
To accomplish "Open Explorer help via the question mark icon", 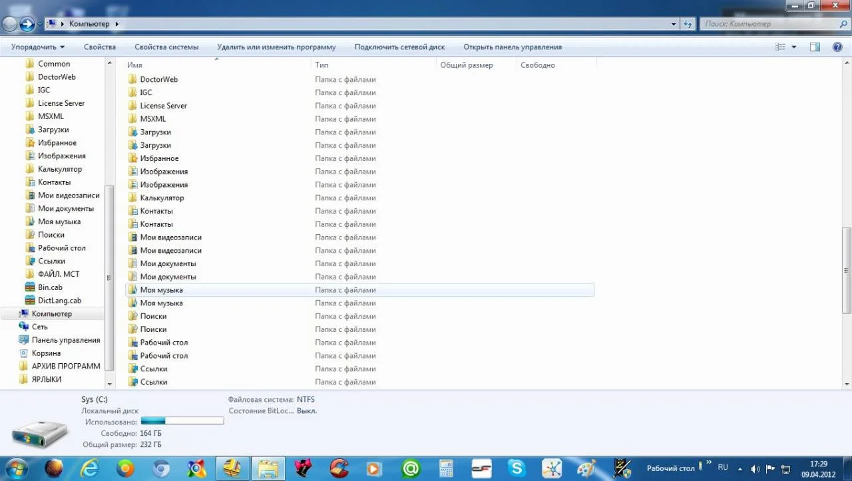I will click(837, 47).
